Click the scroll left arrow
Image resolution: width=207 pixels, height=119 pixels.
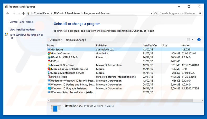tap(48, 100)
